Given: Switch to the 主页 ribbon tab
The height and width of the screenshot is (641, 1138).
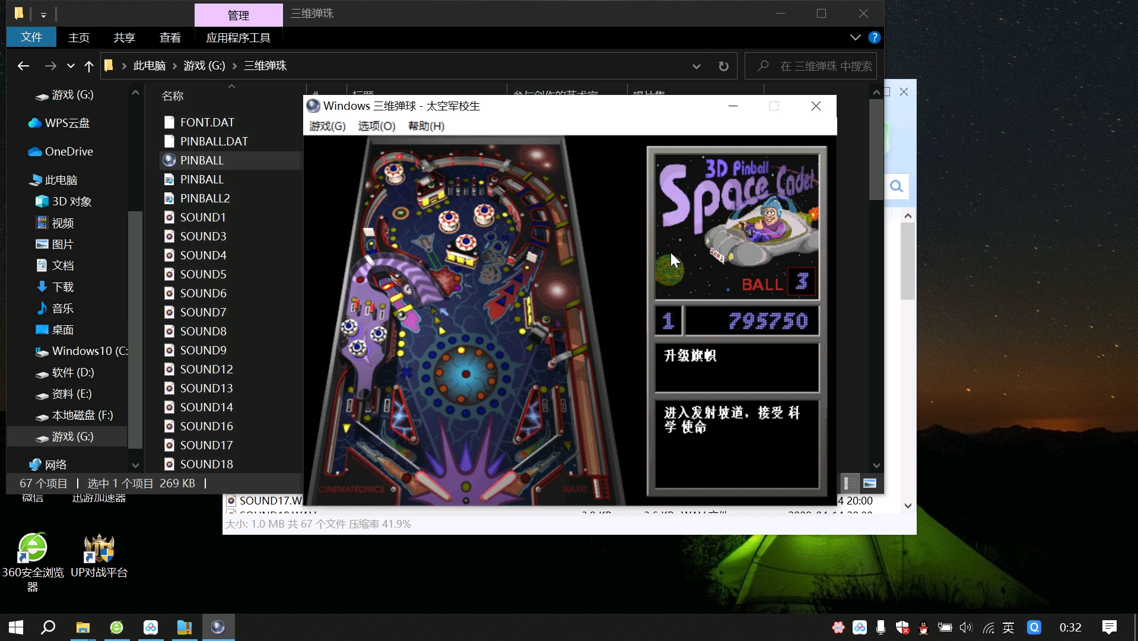Looking at the screenshot, I should [x=79, y=37].
